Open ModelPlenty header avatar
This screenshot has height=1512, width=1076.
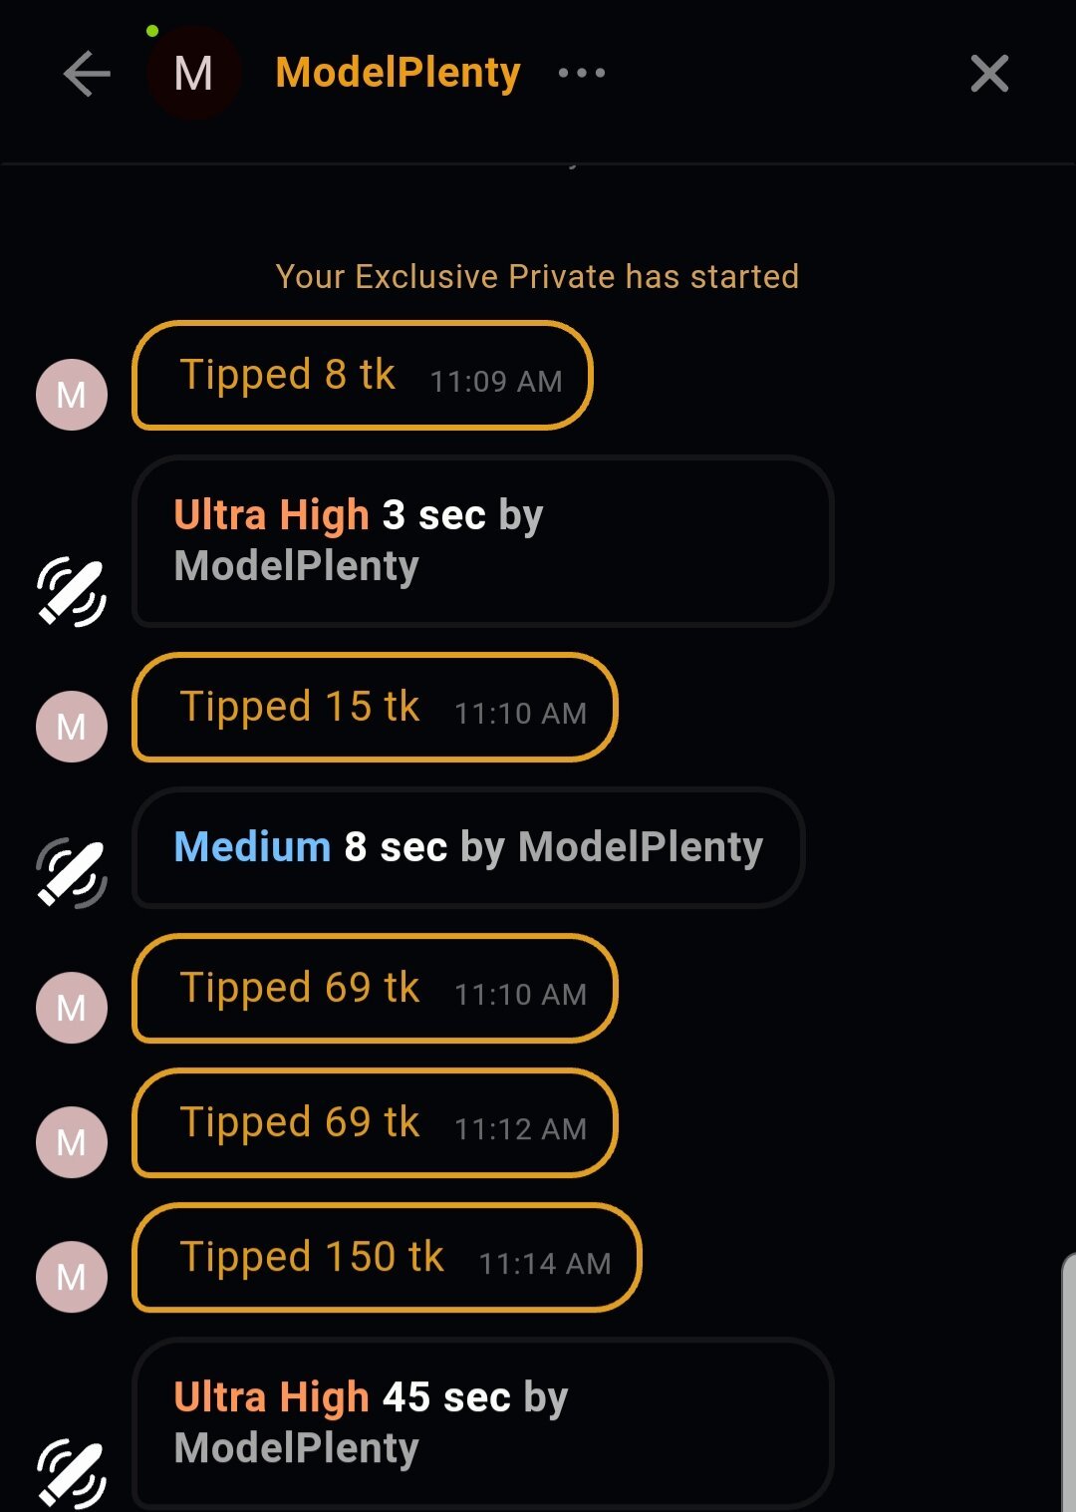(193, 74)
